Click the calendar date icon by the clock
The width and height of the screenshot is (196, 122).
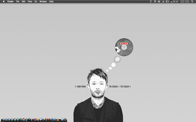point(171,2)
